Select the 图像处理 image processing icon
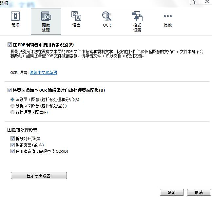The width and height of the screenshot is (212, 197). pyautogui.click(x=46, y=16)
